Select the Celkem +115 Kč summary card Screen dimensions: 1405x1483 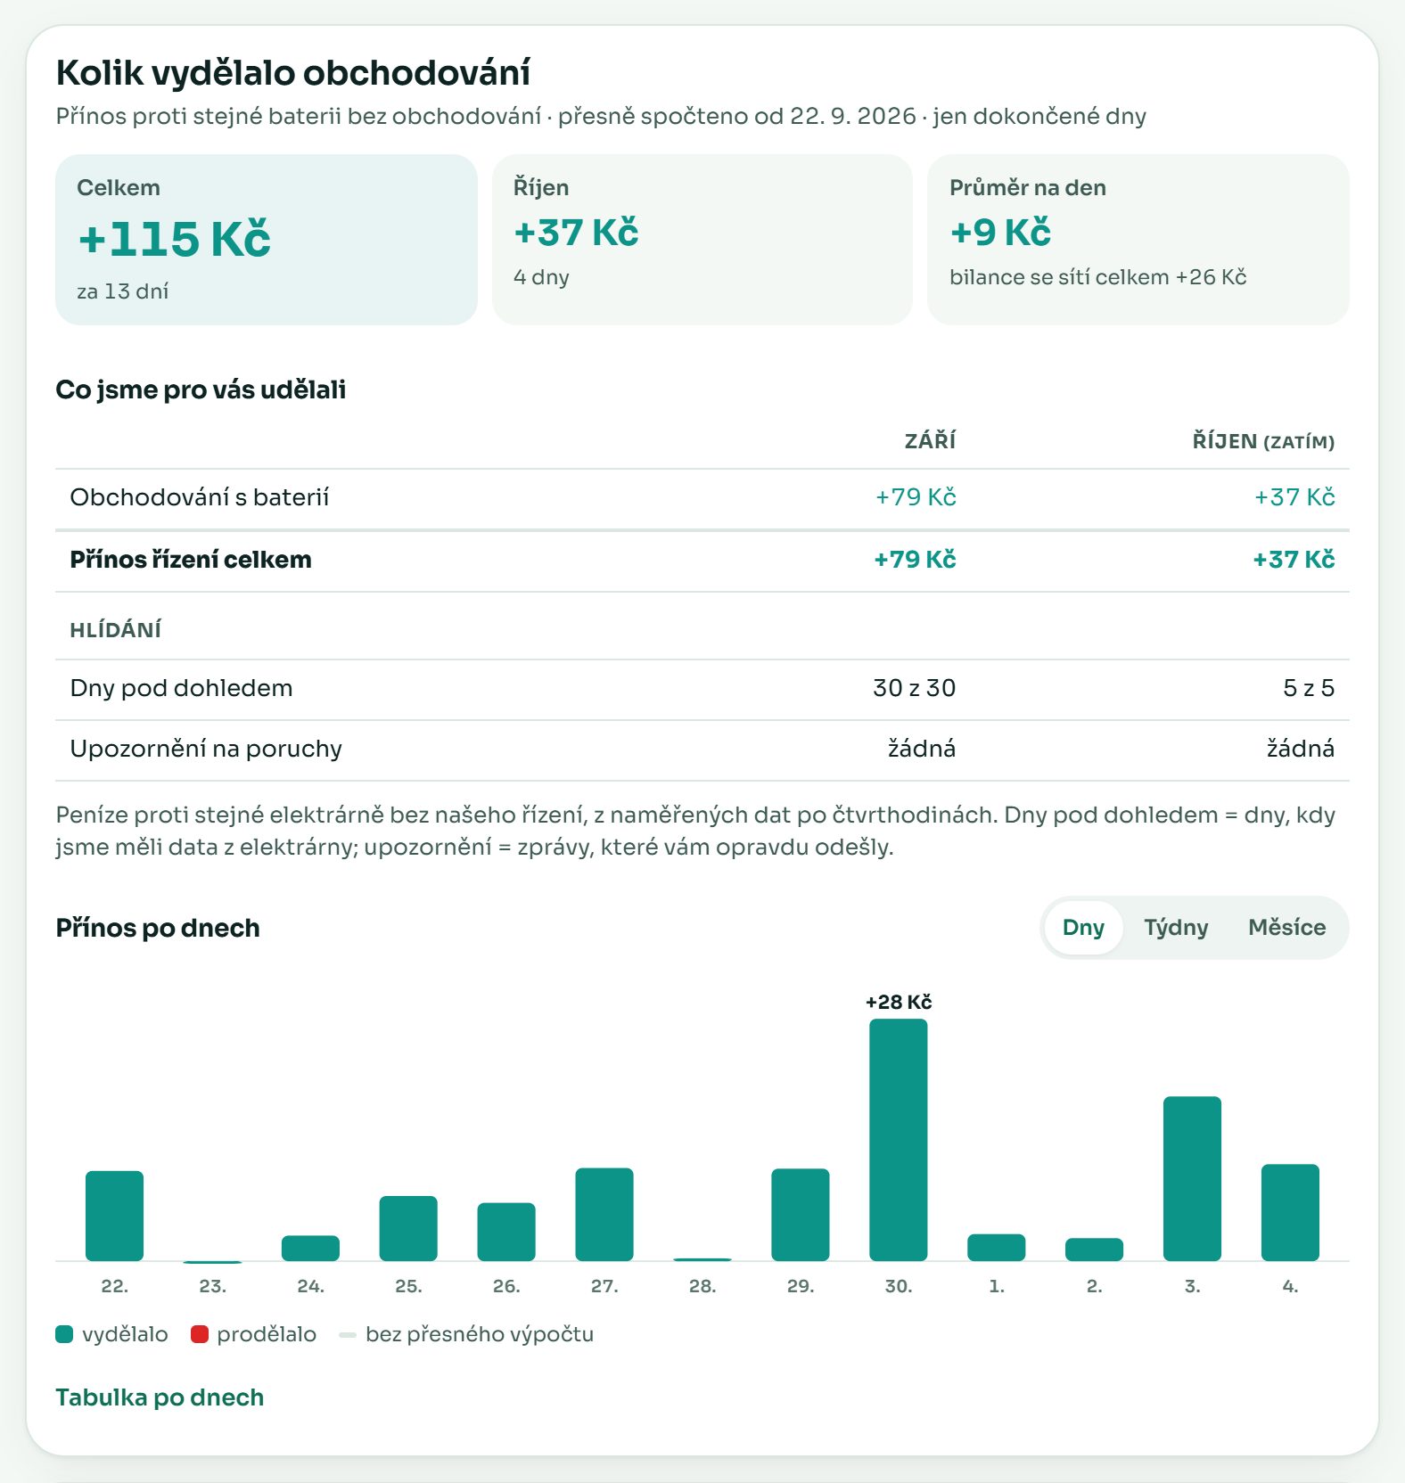pyautogui.click(x=267, y=240)
